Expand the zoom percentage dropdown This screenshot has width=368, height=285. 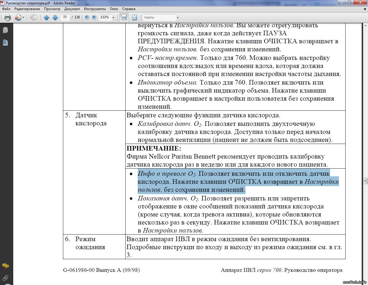coord(113,17)
